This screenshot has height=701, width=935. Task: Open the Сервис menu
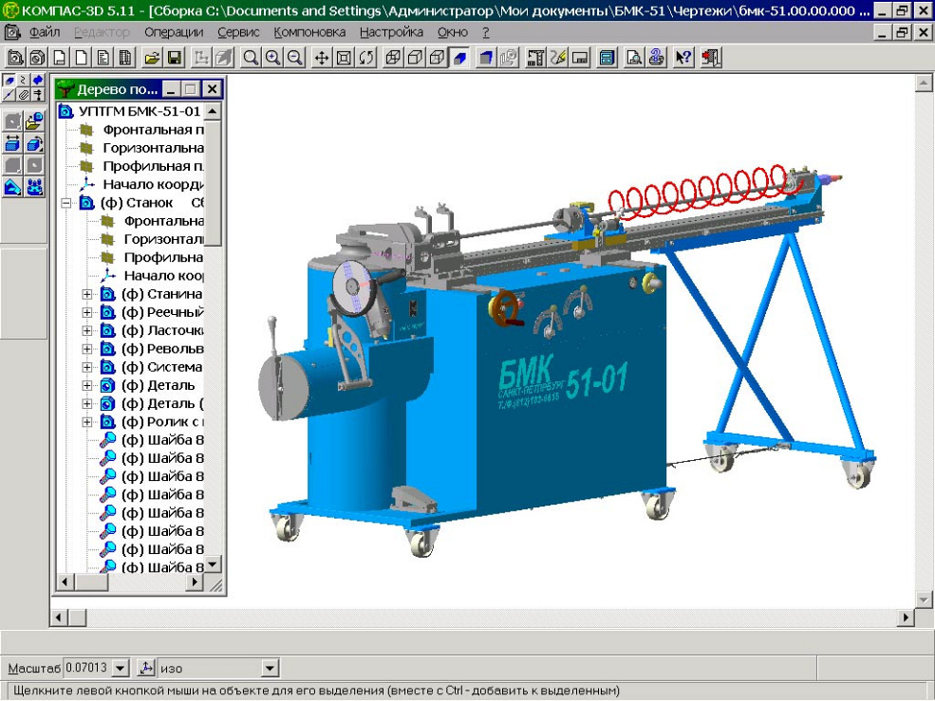point(238,31)
